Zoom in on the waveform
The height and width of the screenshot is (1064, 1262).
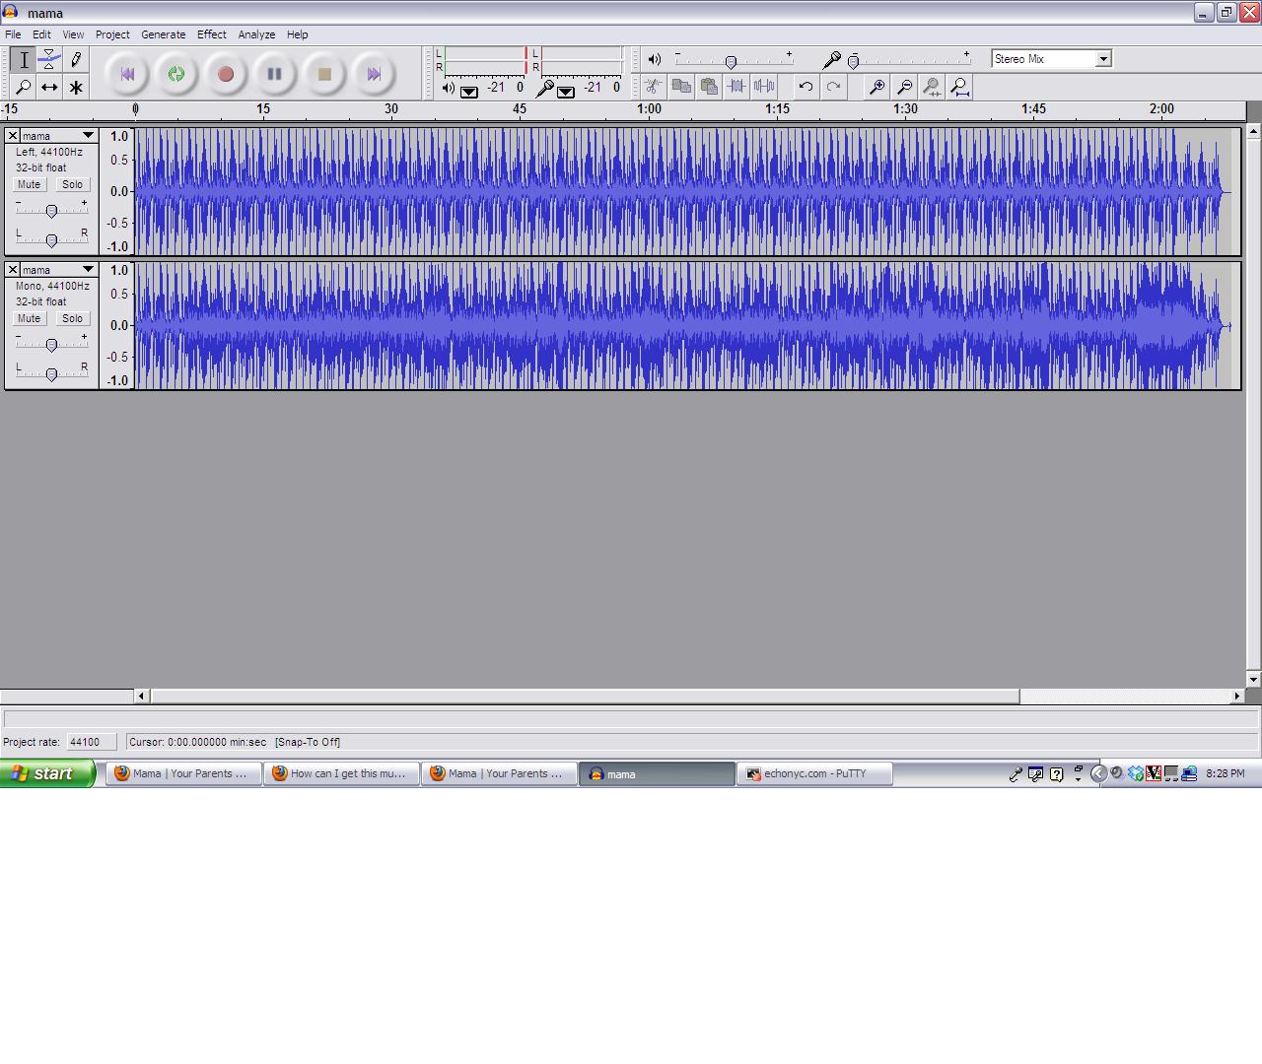(876, 87)
